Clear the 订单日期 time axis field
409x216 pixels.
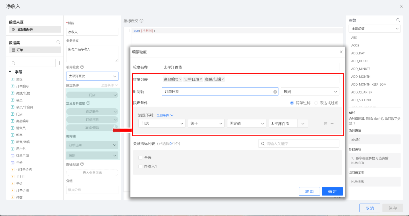275,92
